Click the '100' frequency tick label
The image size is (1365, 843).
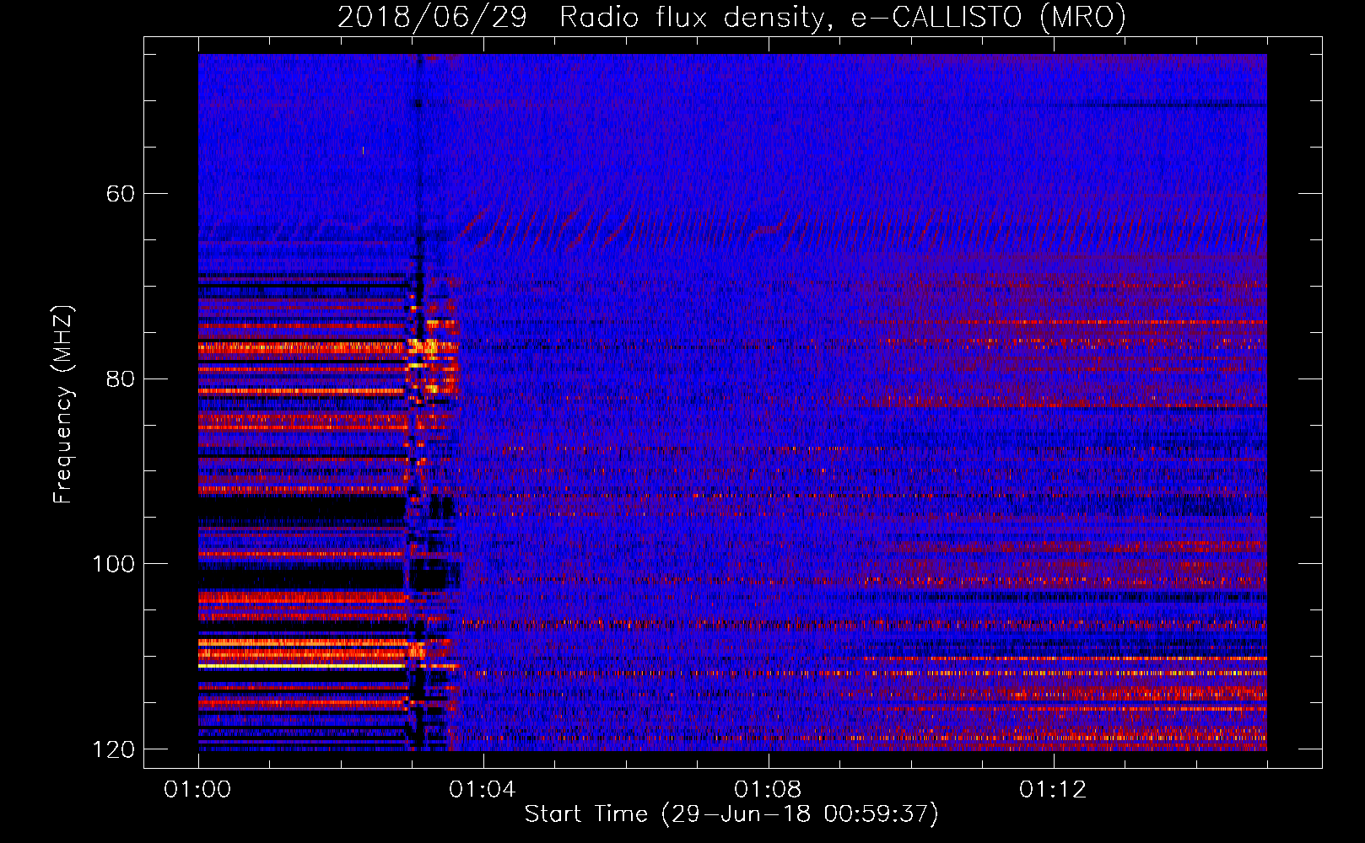tap(113, 564)
